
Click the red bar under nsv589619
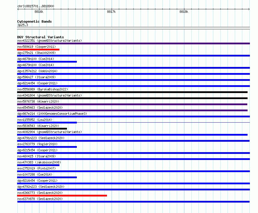[38, 50]
